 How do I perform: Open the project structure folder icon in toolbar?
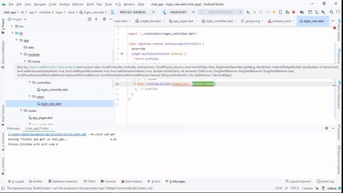point(302,12)
